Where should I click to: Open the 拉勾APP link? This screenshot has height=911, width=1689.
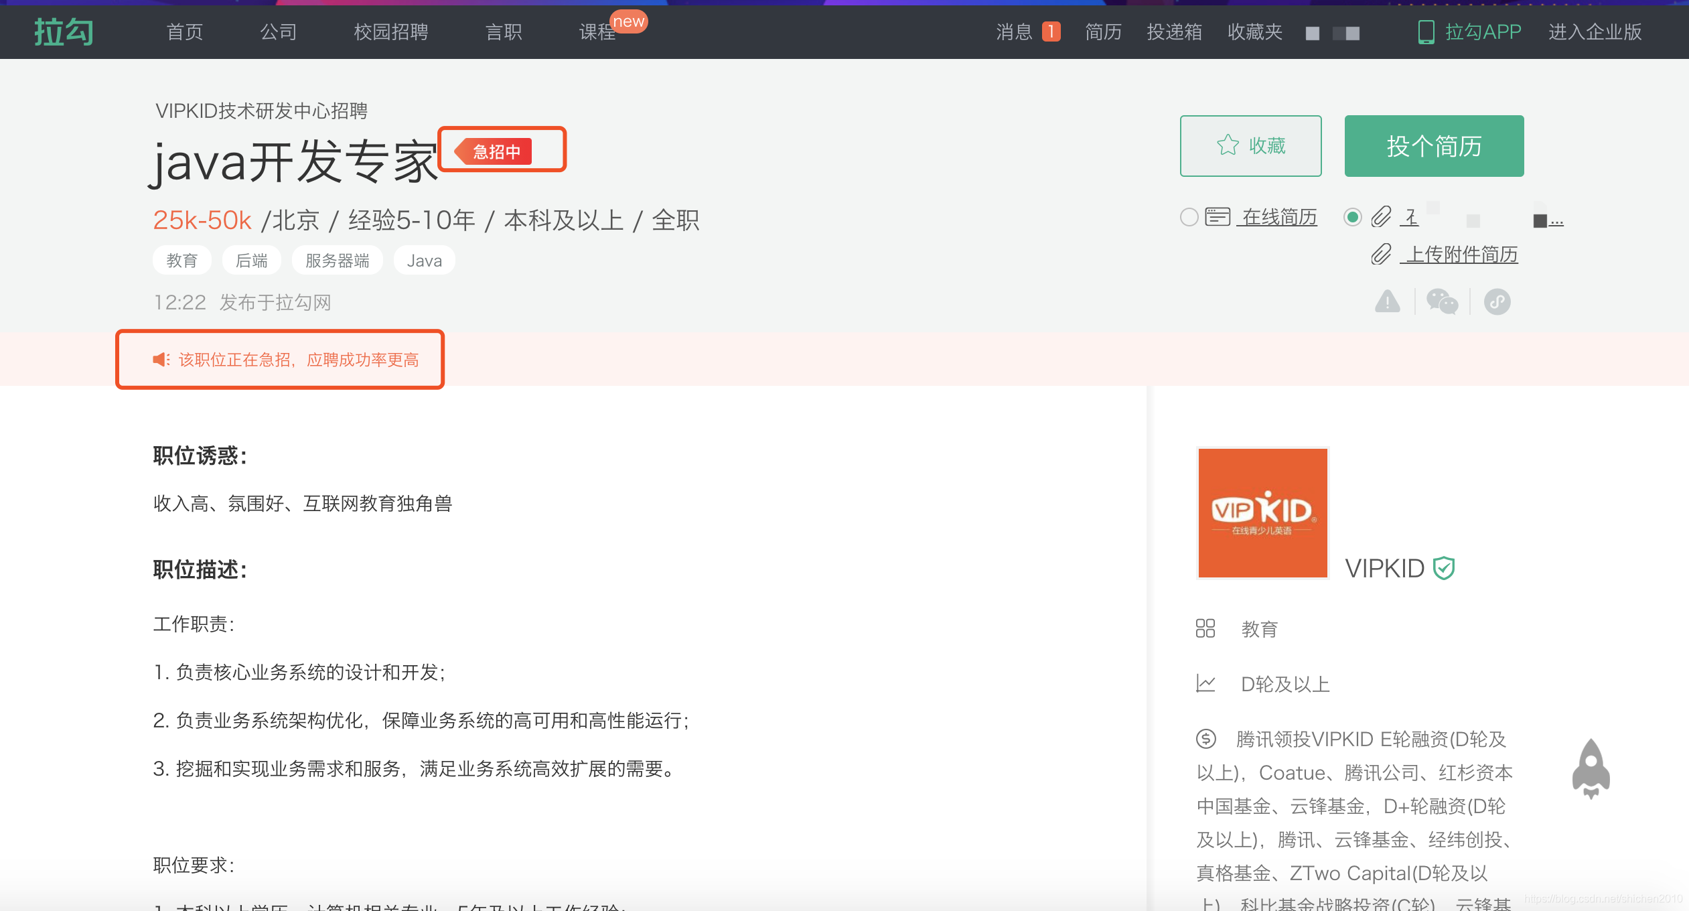[1483, 31]
